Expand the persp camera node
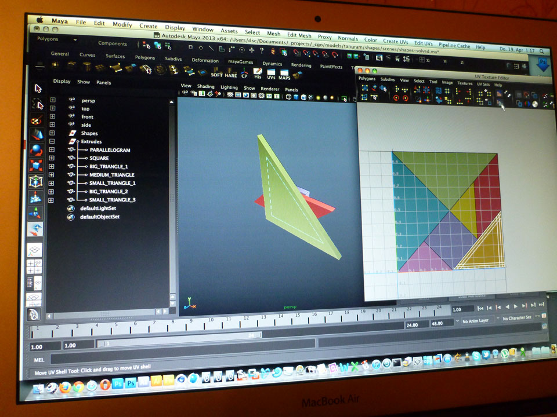557x417 pixels. point(53,100)
